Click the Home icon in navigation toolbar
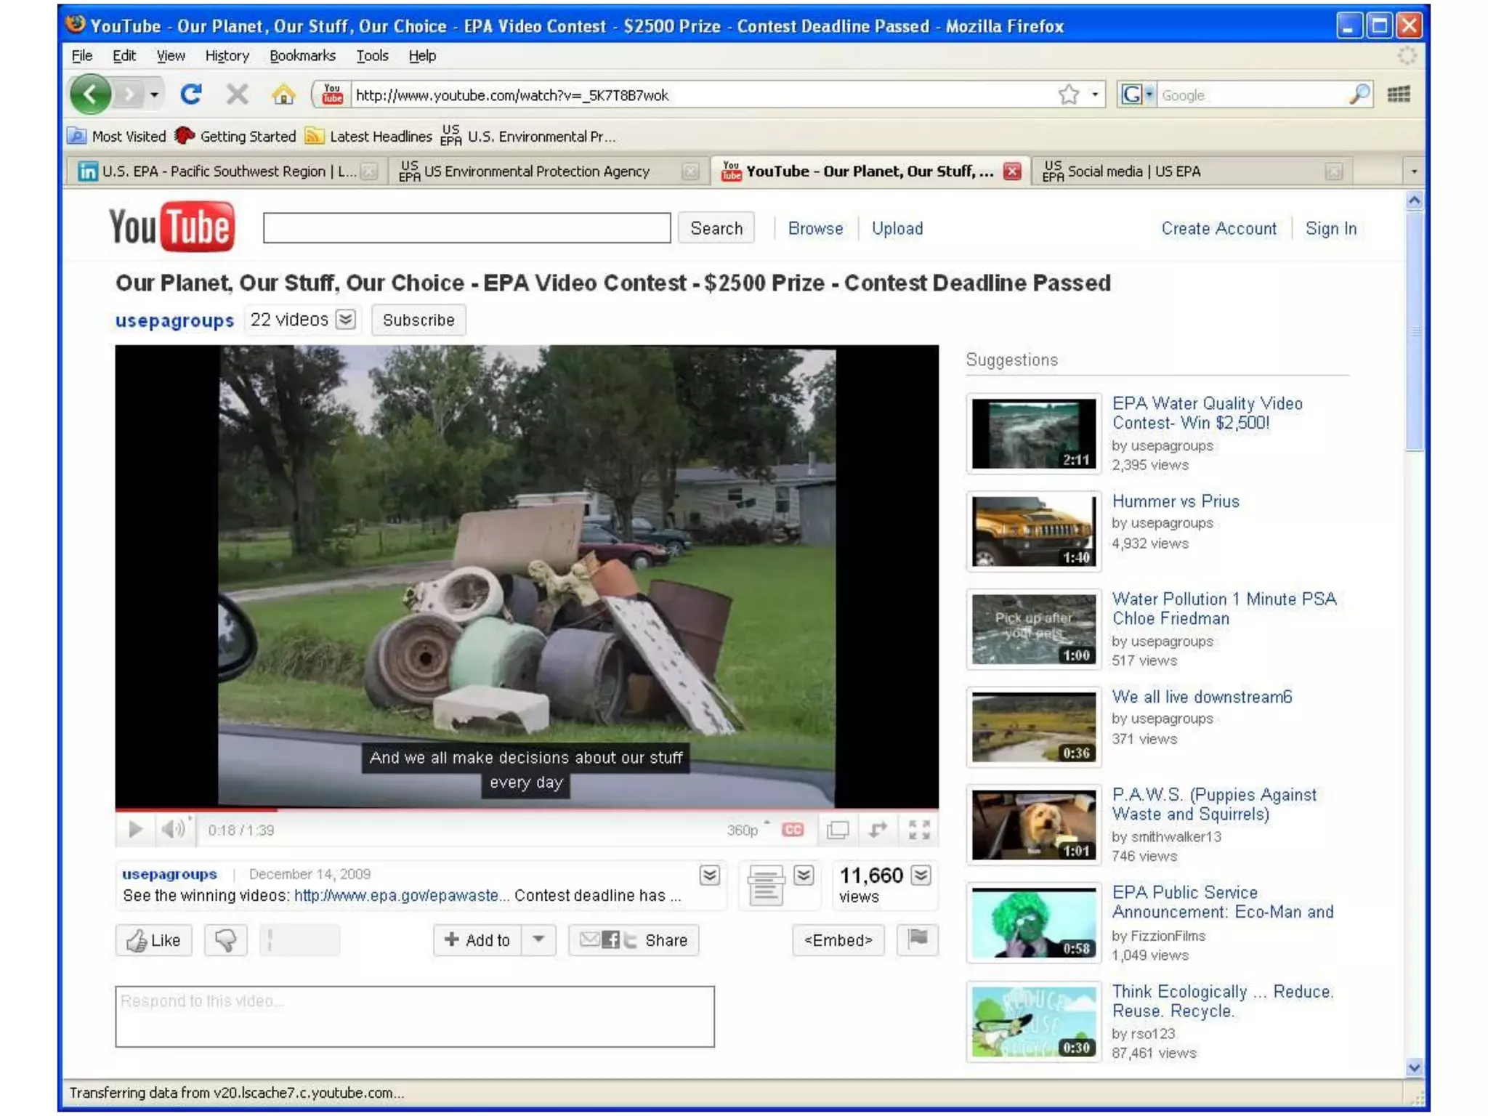 (x=283, y=94)
